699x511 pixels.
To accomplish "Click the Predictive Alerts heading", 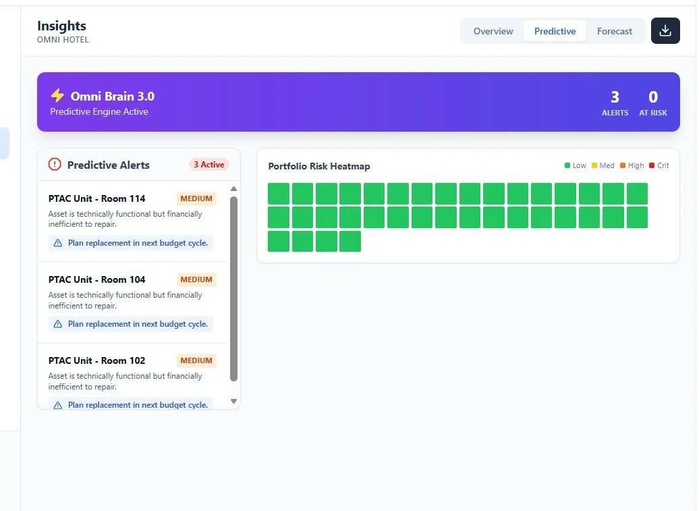I will [109, 165].
